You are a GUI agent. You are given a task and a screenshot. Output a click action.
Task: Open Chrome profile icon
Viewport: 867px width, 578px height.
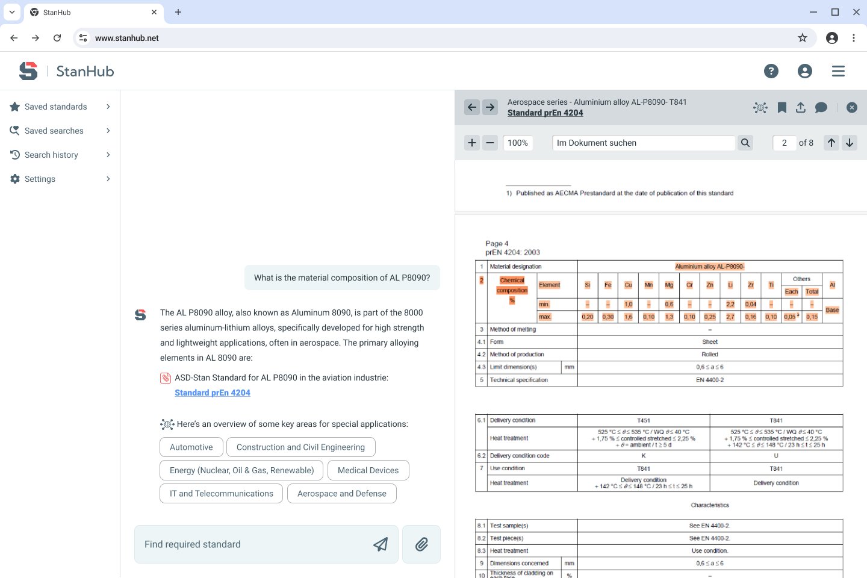[832, 38]
